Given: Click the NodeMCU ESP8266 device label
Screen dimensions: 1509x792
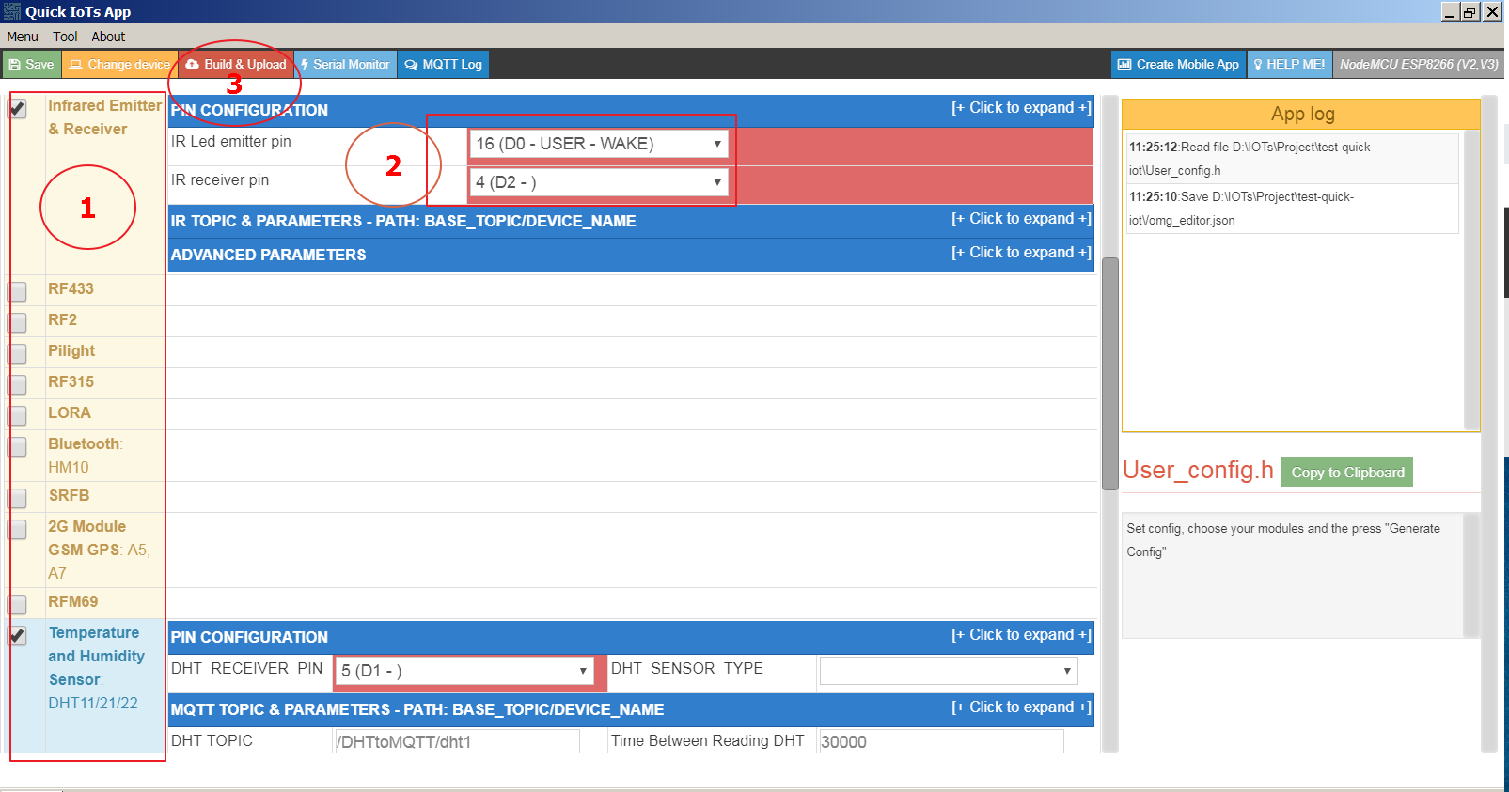Looking at the screenshot, I should pos(1418,65).
